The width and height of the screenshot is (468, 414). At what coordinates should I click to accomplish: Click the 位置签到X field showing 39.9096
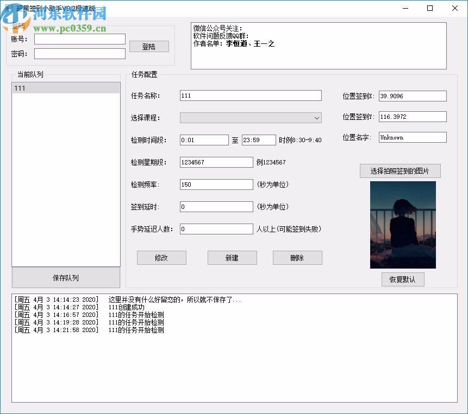pyautogui.click(x=412, y=95)
